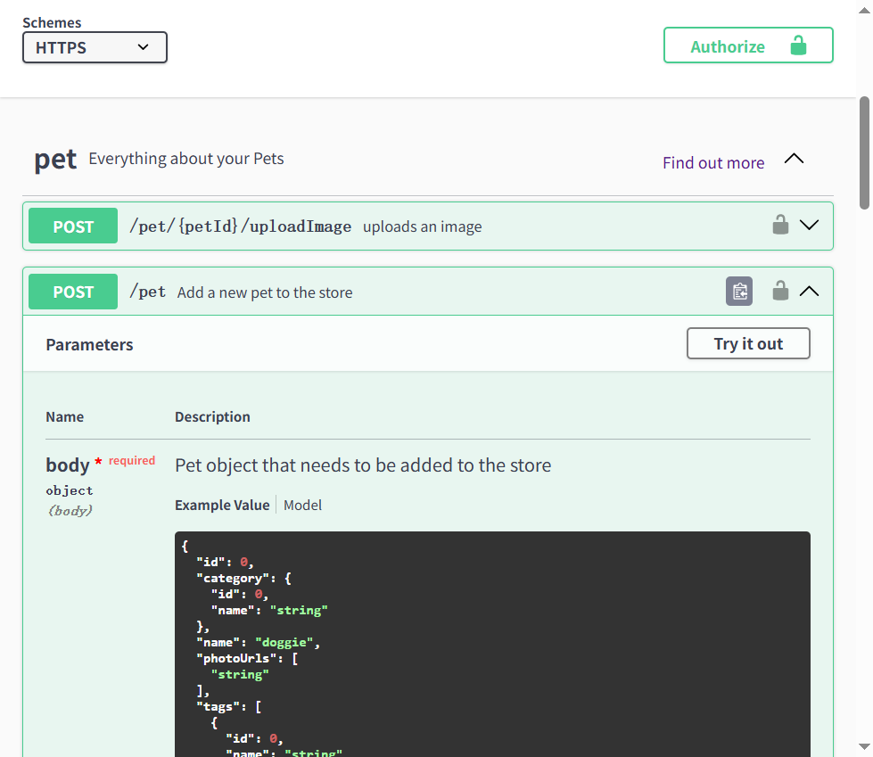Click the POST badge for Add a new pet

(73, 292)
